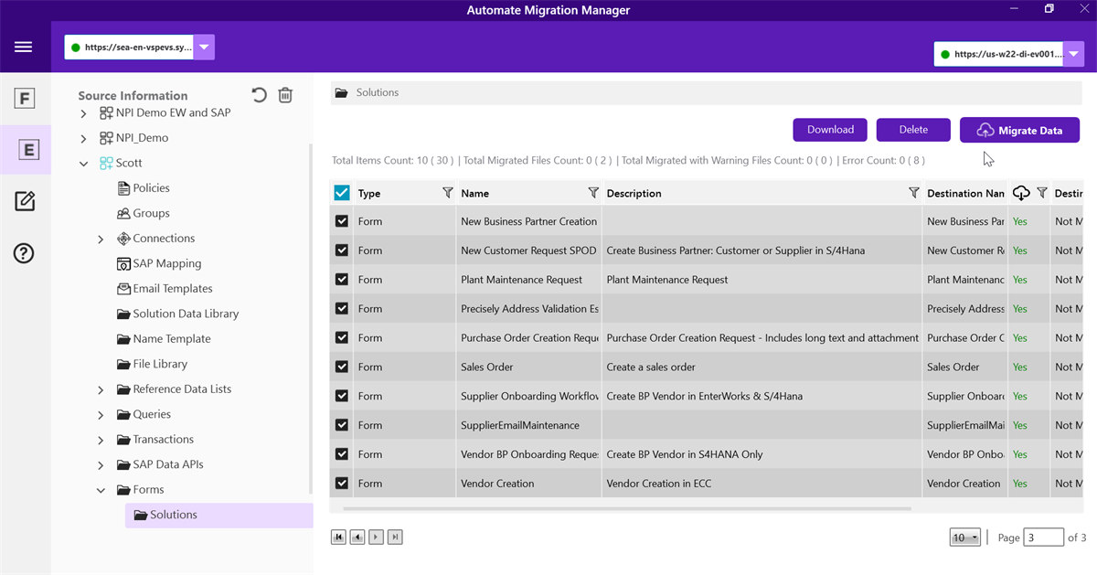1097x575 pixels.
Task: Uncheck the Sales Order row checkbox
Action: [342, 367]
